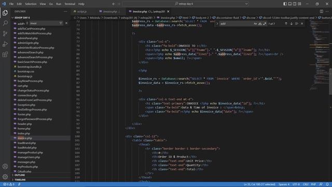
Task: Switch to the script.js tab
Action: coord(82,11)
